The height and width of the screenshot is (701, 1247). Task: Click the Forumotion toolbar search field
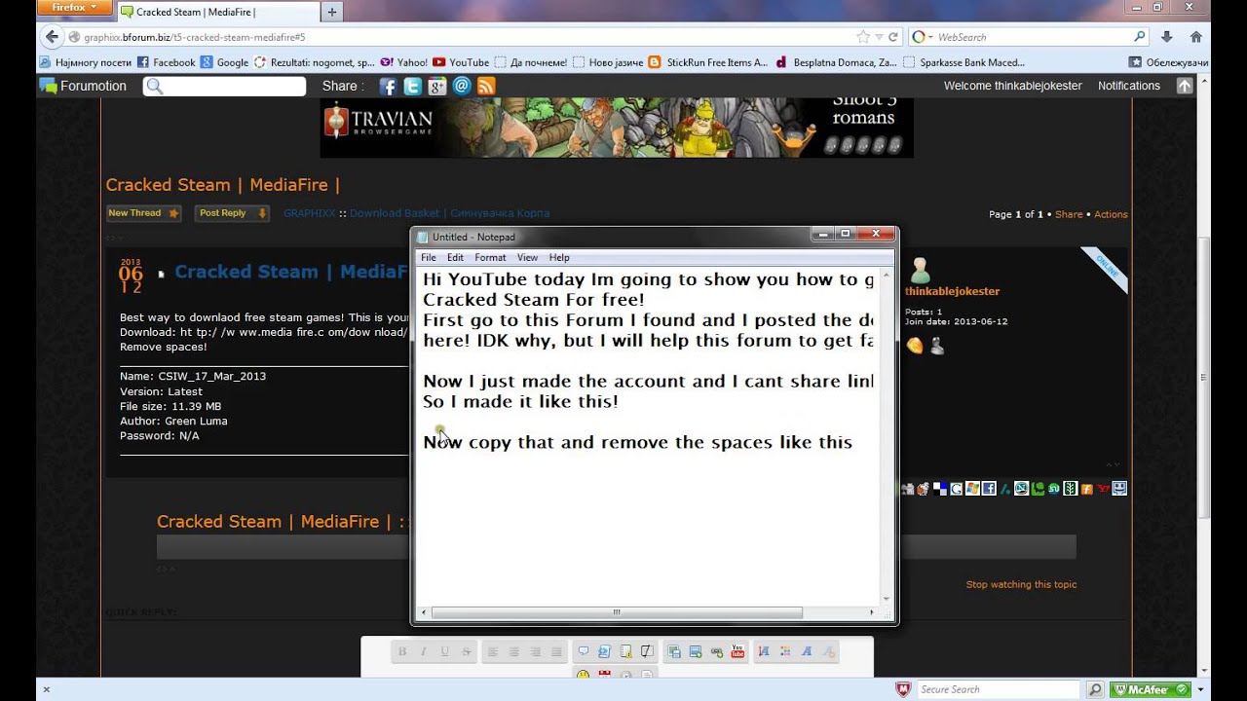(225, 87)
